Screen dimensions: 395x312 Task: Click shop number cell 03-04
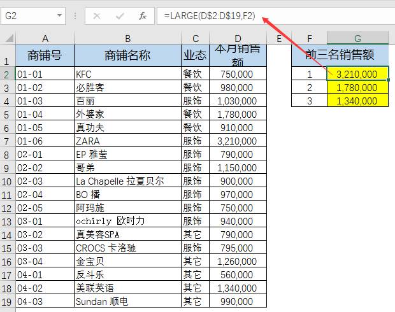[x=45, y=260]
